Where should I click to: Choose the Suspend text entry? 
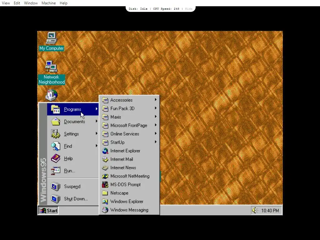coord(72,187)
